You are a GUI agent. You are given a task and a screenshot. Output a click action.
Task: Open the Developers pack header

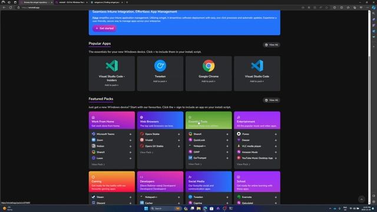160,182
